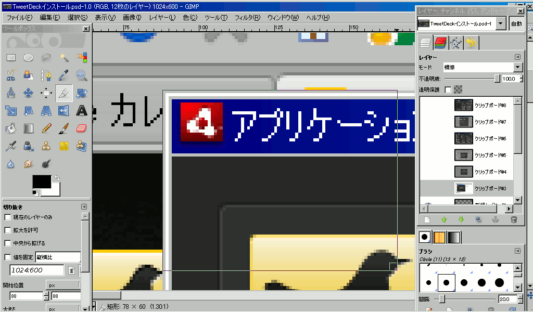Screen dimensions: 533x312
Task: Select the Text tool
Action: click(x=82, y=111)
